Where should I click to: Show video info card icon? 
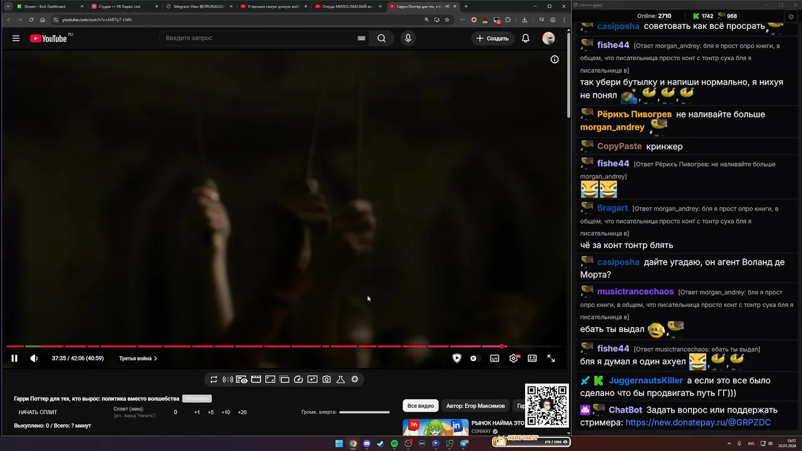tap(555, 60)
